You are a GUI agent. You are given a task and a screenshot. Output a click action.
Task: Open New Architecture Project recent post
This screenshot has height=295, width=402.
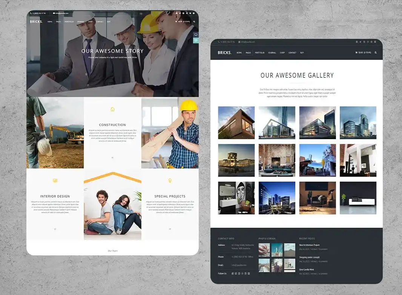coord(309,245)
